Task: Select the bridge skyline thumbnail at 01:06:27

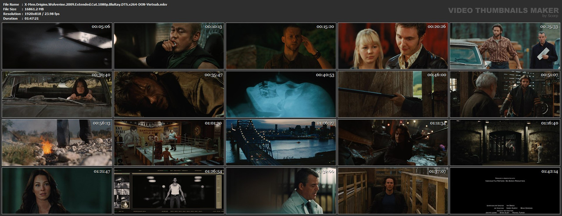Action: (281, 142)
